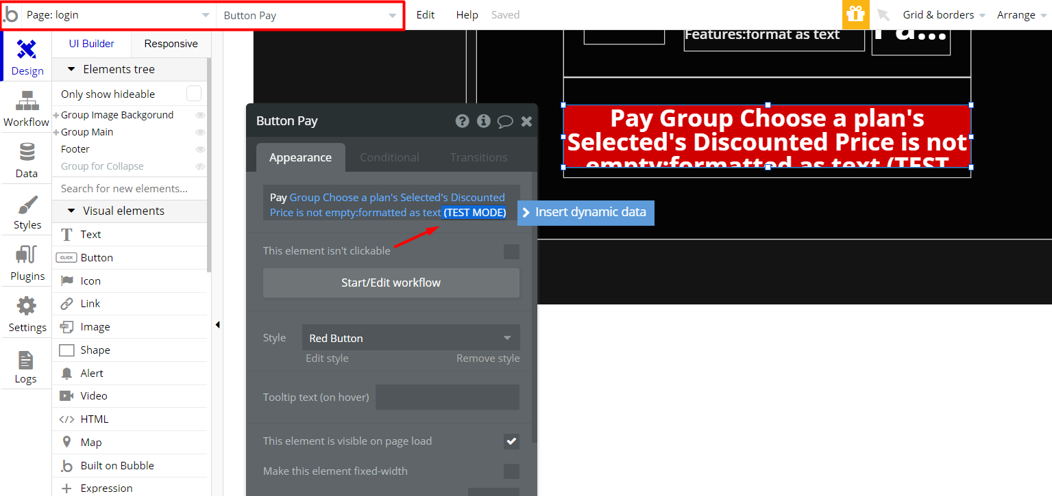The height and width of the screenshot is (496, 1052).
Task: Pick the Text element from the palette
Action: pyautogui.click(x=130, y=235)
